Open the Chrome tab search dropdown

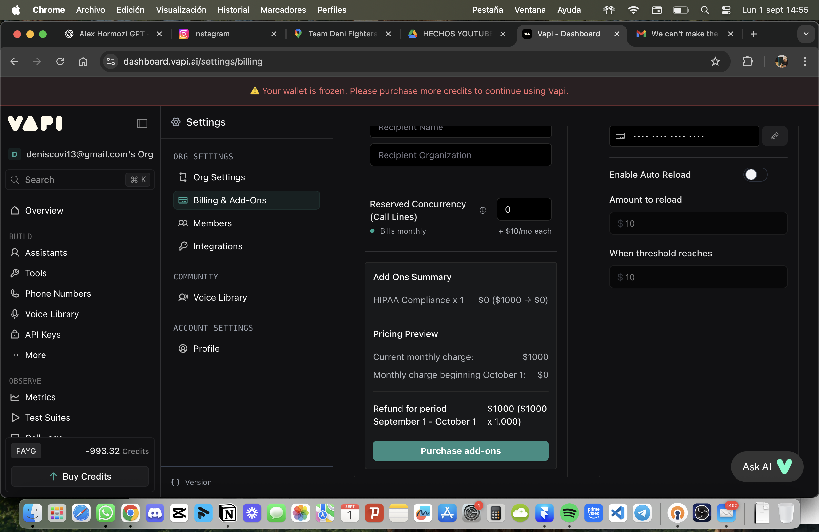click(x=806, y=34)
